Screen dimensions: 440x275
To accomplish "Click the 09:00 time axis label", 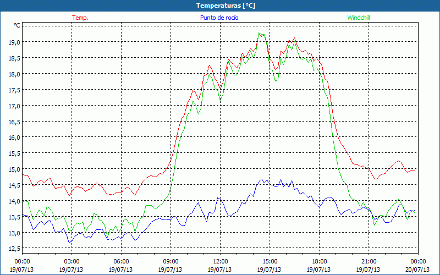I will 170,261.
